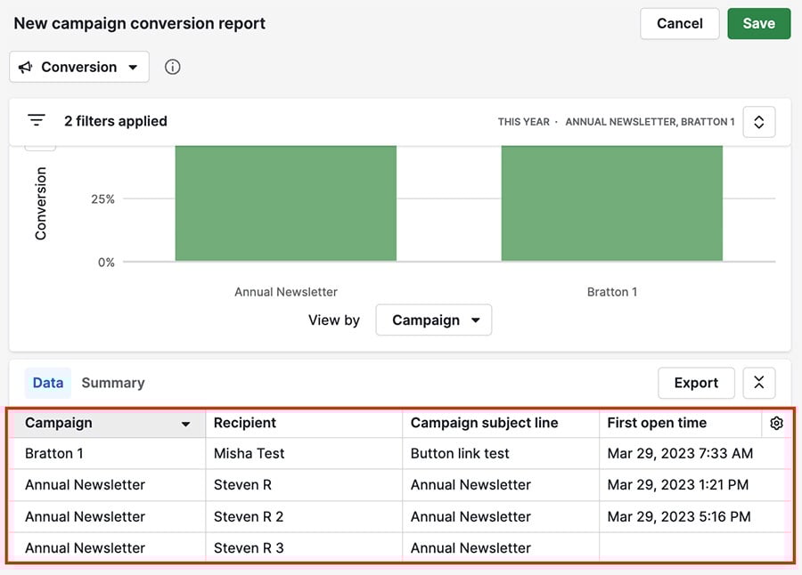Cancel the report creation
Viewport: 802px width, 575px height.
tap(679, 23)
